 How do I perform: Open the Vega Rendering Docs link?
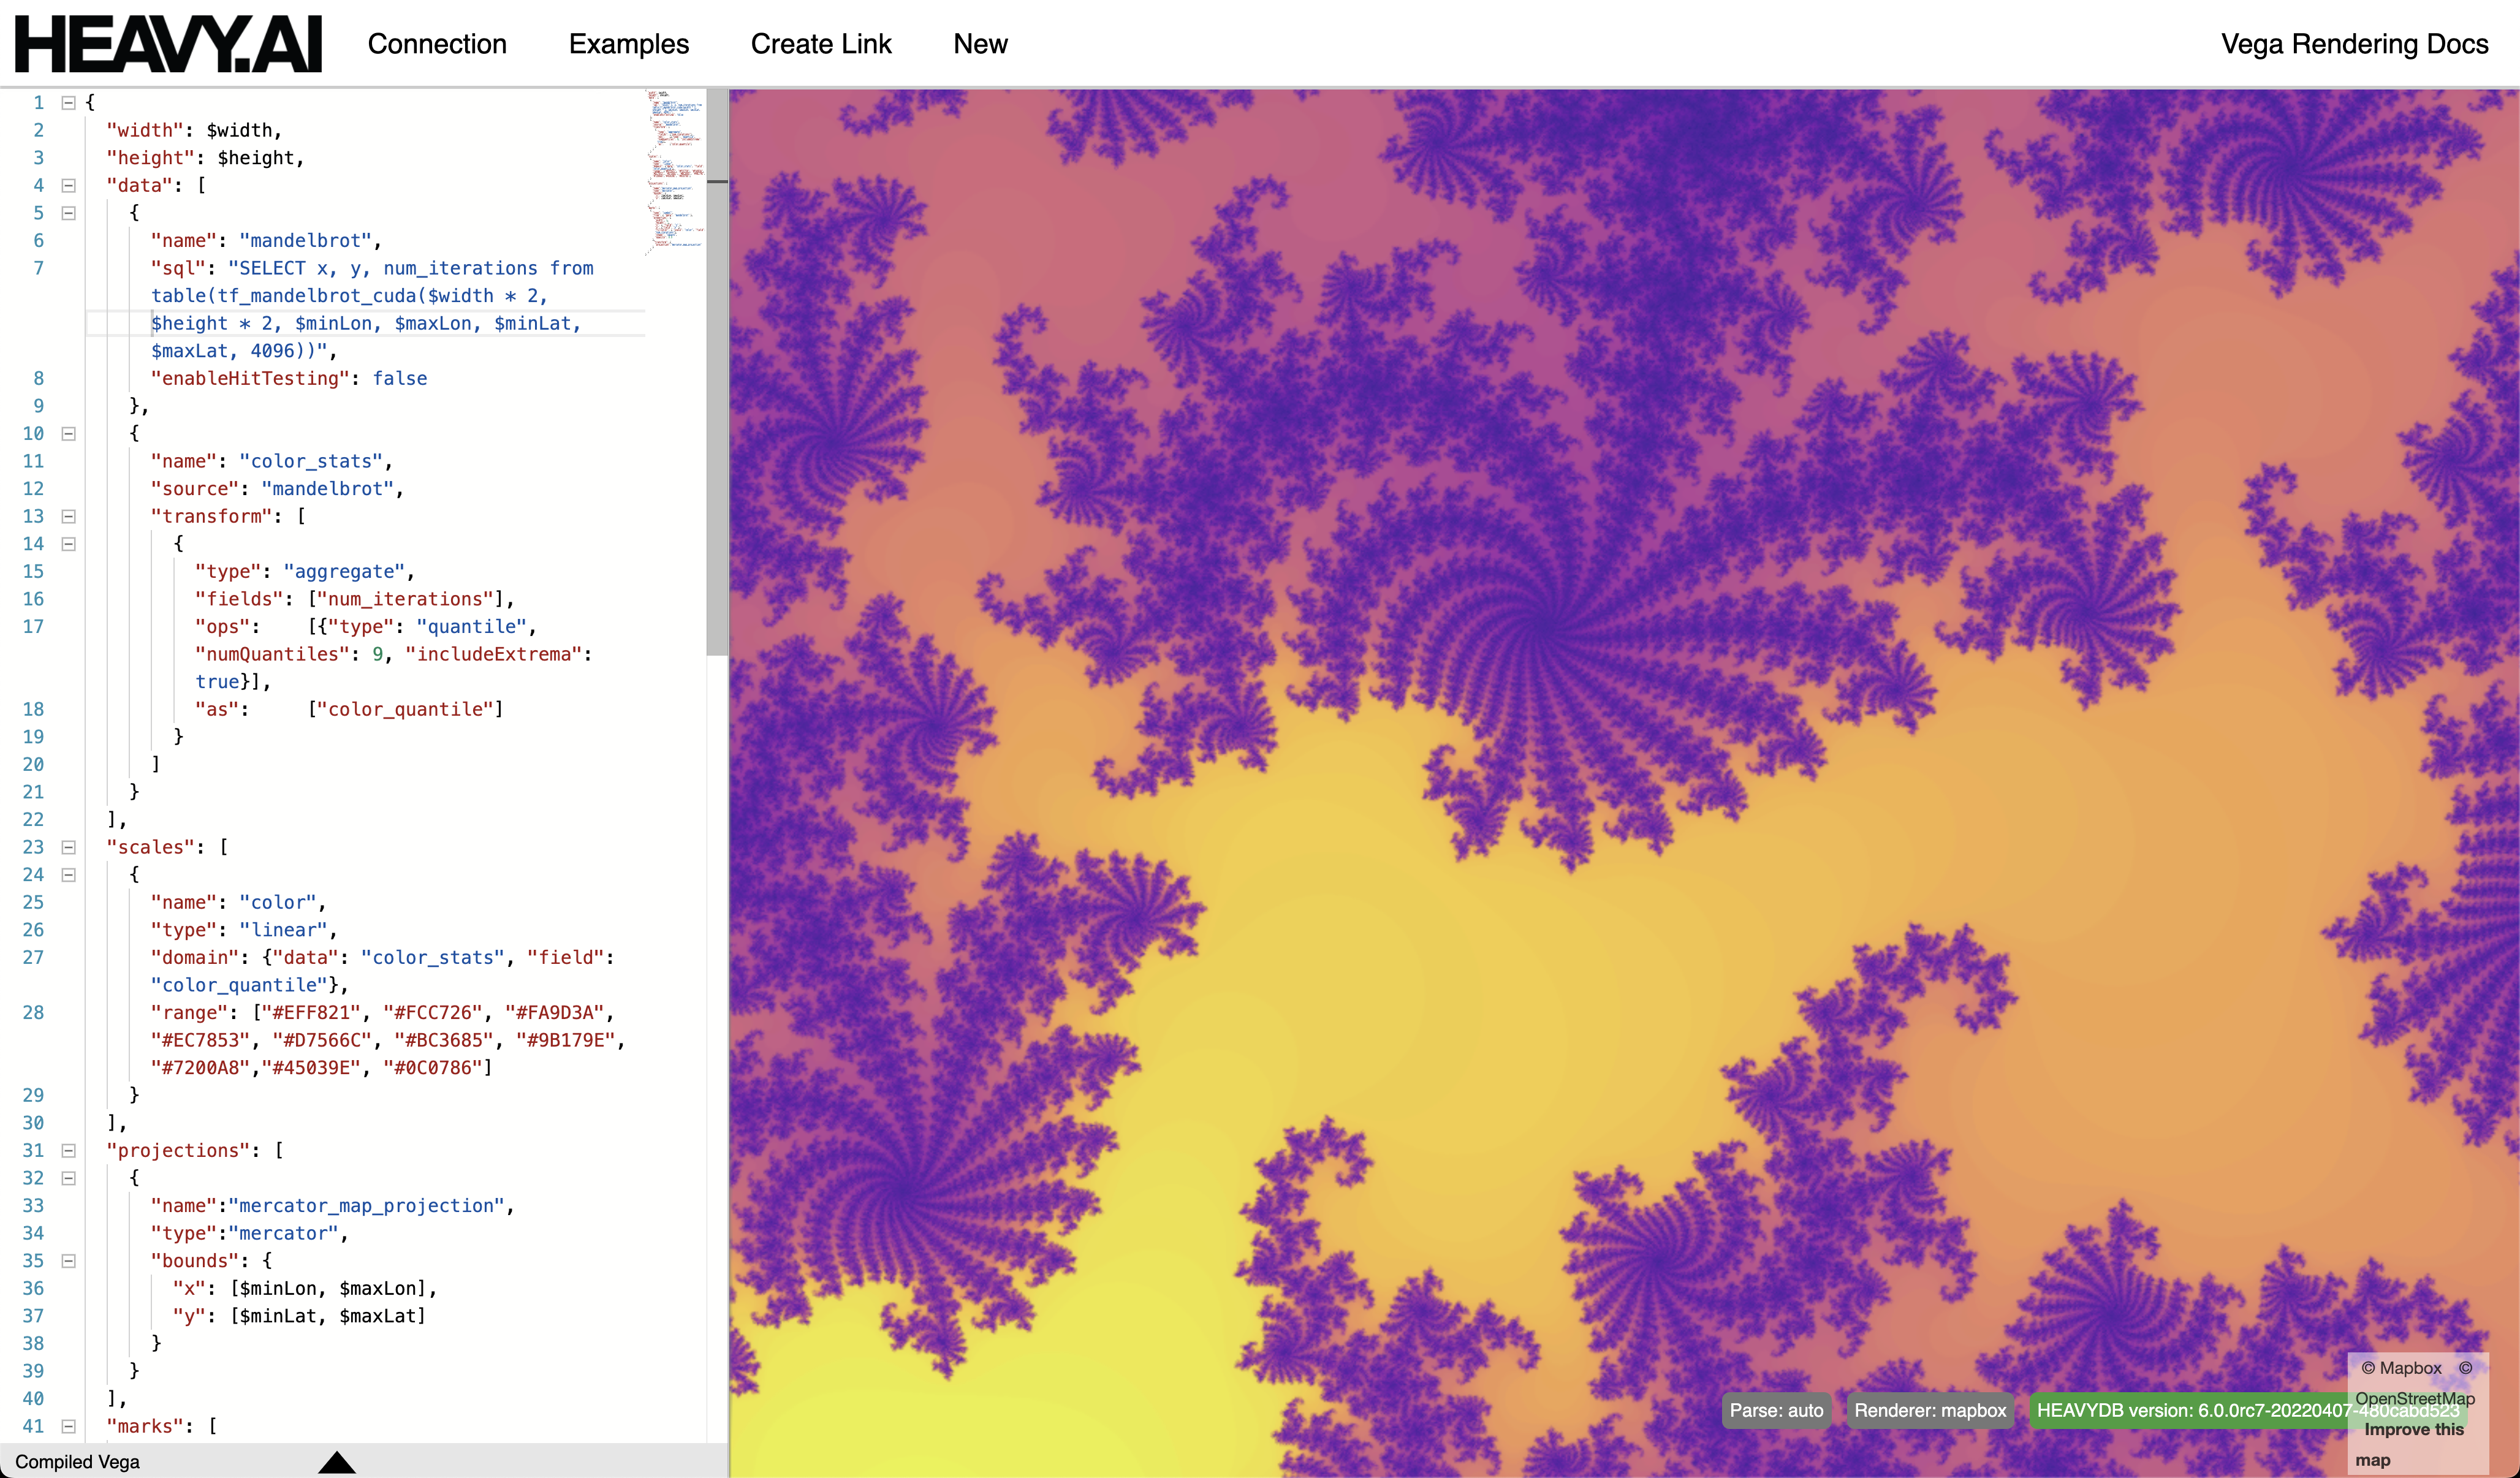(2354, 44)
